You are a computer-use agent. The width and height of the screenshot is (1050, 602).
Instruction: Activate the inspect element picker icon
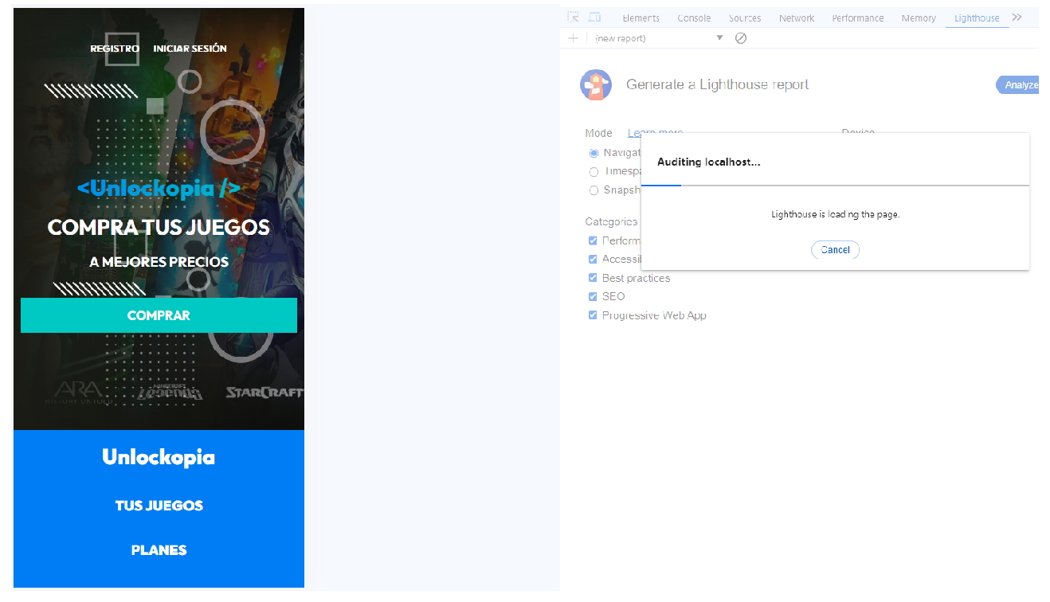(x=573, y=18)
